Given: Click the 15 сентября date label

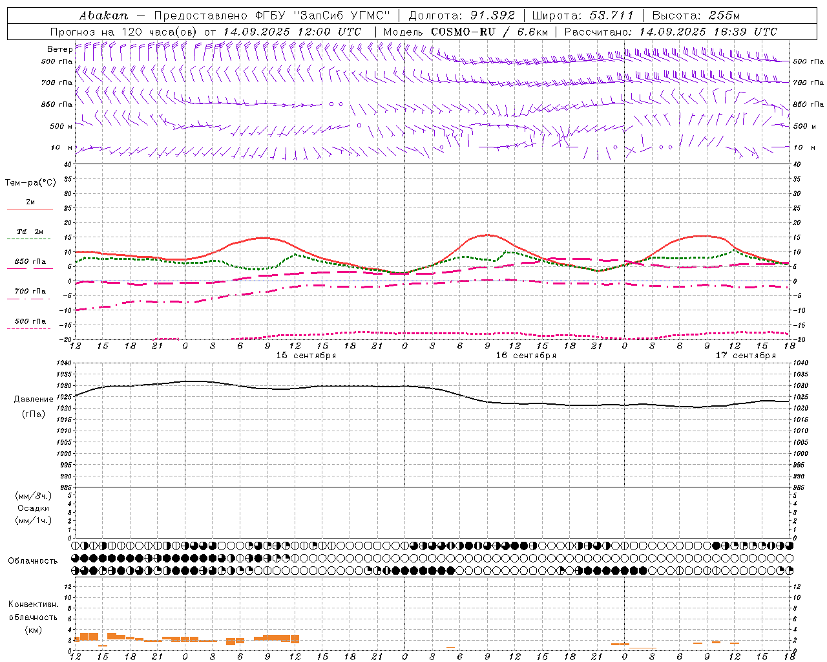Looking at the screenshot, I should 306,356.
